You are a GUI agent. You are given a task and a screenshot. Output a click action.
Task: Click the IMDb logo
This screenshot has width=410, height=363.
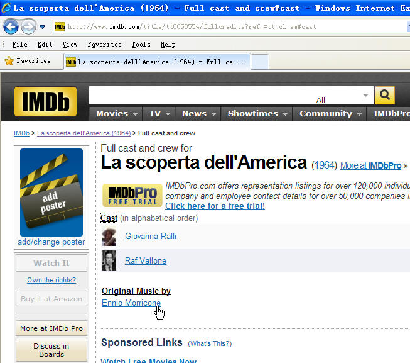(45, 101)
